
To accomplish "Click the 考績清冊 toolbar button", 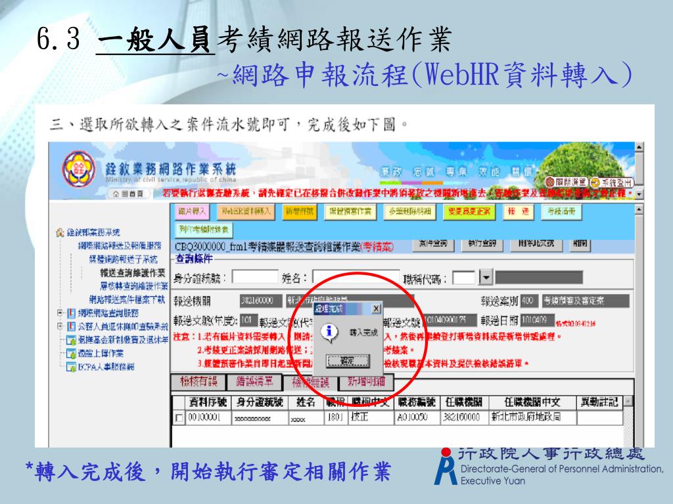I will pyautogui.click(x=561, y=211).
